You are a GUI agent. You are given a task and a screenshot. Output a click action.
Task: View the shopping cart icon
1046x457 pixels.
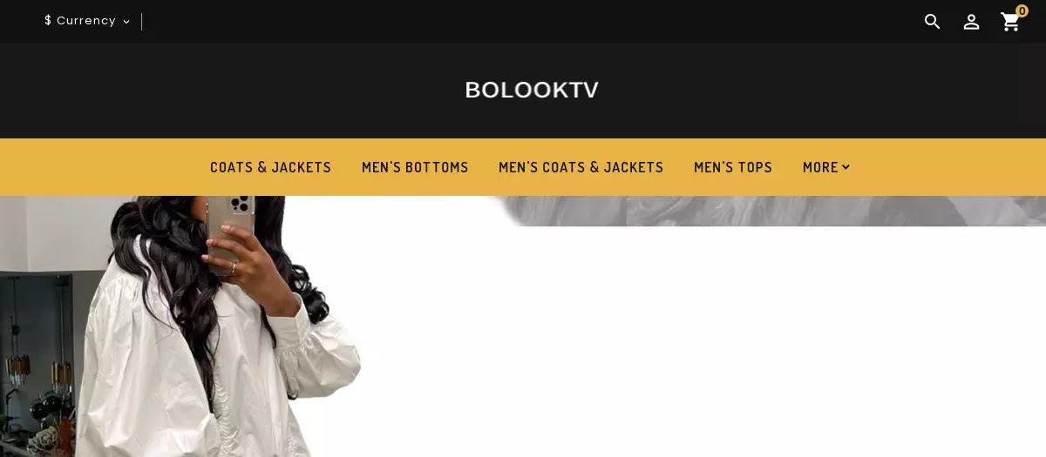1010,22
